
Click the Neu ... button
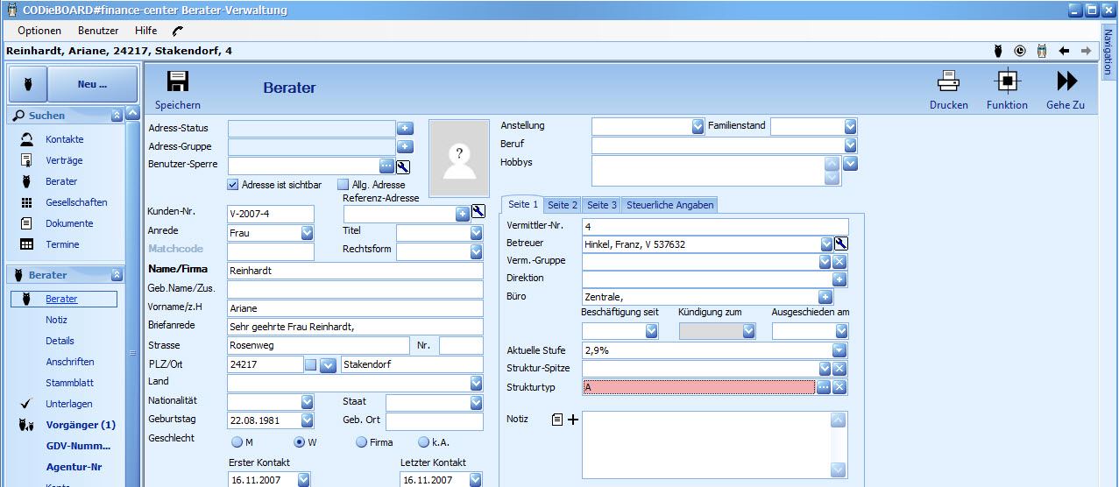pos(92,85)
